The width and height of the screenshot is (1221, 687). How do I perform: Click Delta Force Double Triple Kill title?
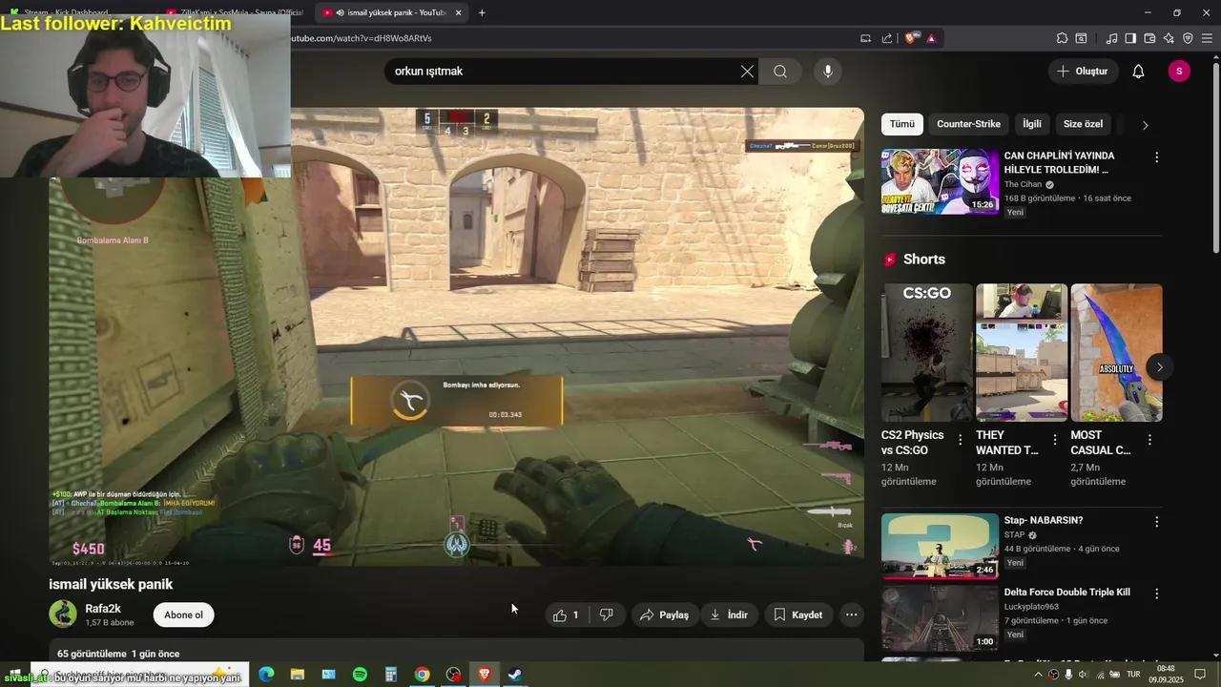point(1066,593)
